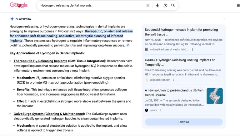This screenshot has height=136, width=240.
Task: Click the magnifier search icon
Action: [173, 5]
